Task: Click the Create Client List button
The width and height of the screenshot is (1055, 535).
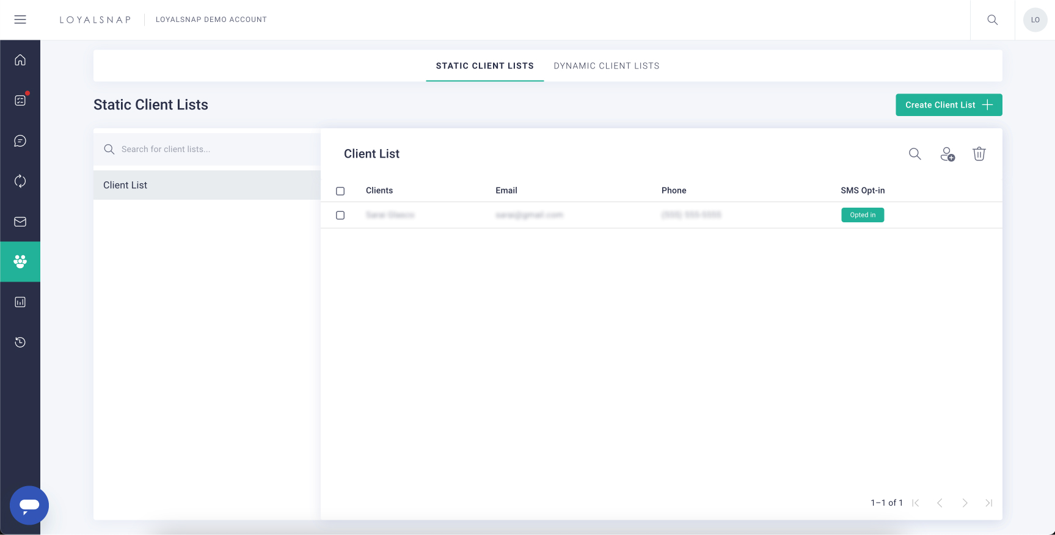Action: (949, 105)
